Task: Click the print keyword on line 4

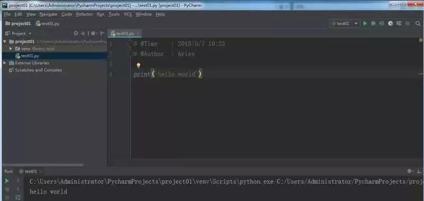Action: (142, 74)
